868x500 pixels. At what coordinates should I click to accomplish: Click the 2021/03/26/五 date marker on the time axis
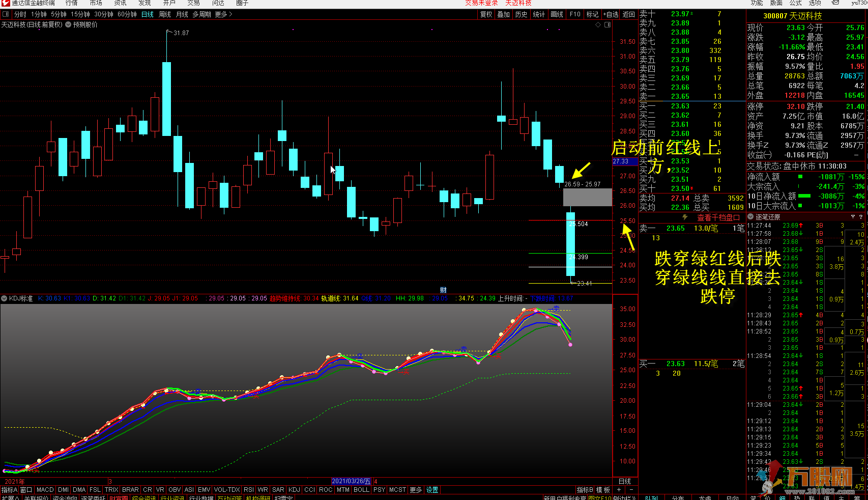pyautogui.click(x=351, y=481)
